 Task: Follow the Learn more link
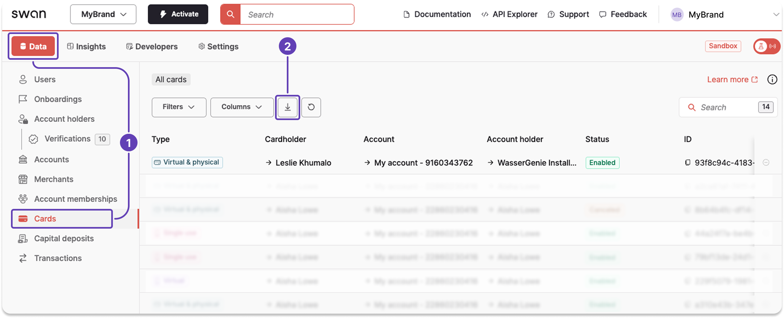click(x=733, y=79)
